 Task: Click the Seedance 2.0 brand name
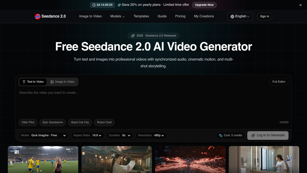tap(54, 16)
